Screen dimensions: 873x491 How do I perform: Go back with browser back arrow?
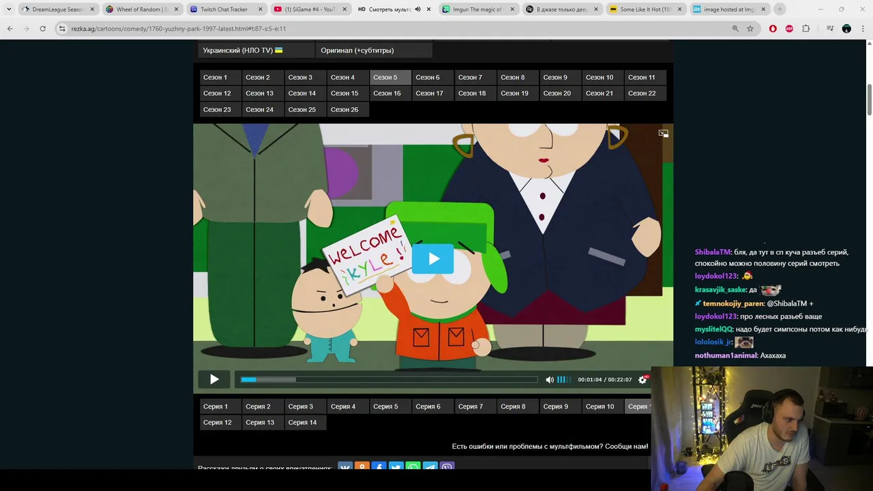(x=10, y=29)
